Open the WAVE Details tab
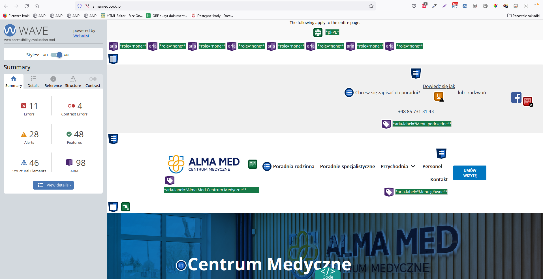 33,82
